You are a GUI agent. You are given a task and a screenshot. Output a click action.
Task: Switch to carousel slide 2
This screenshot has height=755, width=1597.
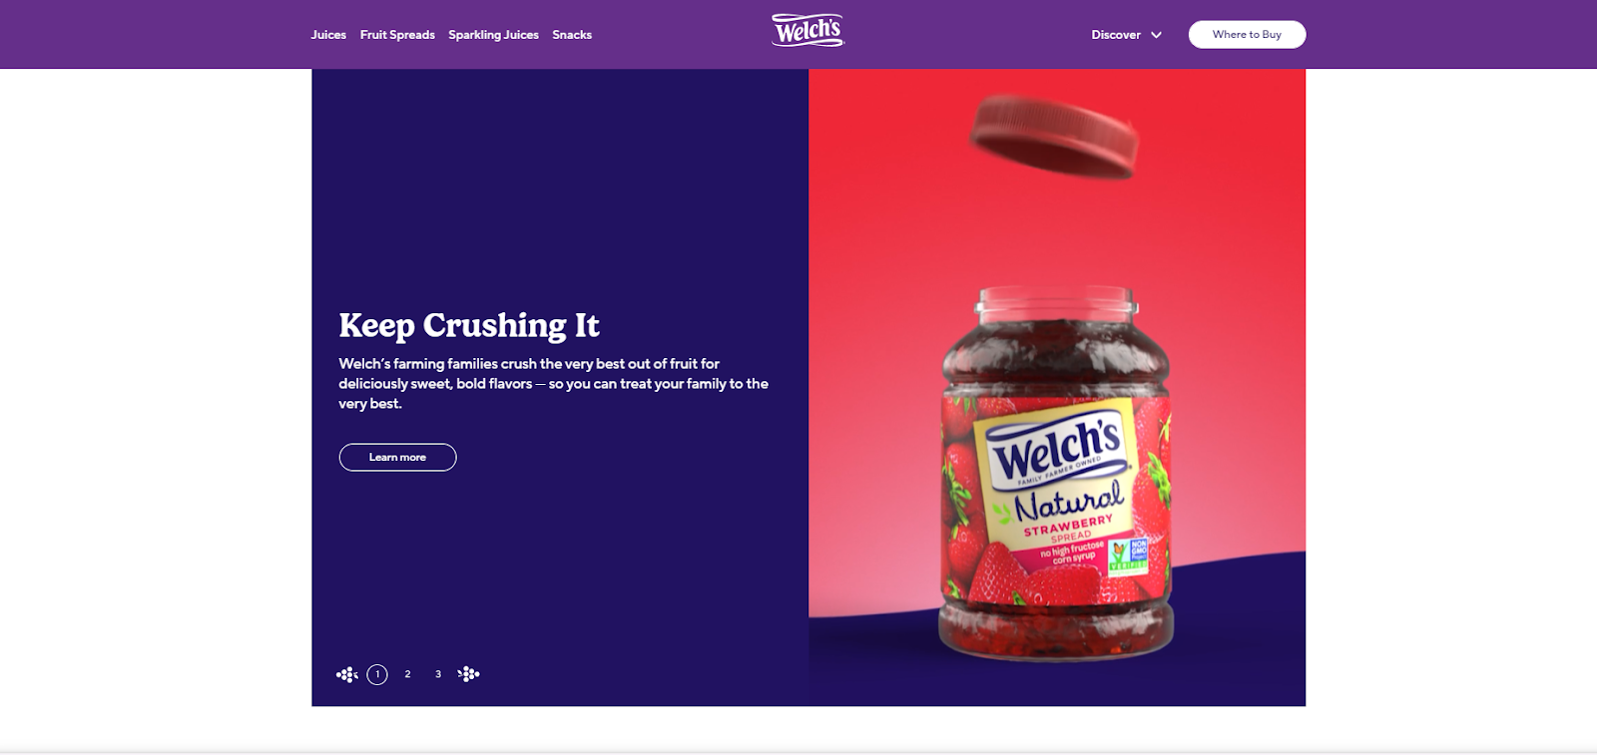407,675
